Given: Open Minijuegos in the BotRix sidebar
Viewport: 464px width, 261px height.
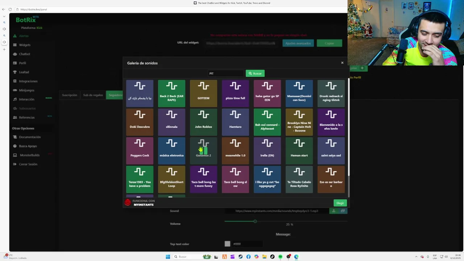Looking at the screenshot, I should [26, 90].
